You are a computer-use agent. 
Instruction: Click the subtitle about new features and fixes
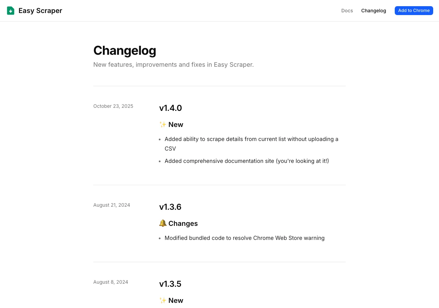click(174, 65)
